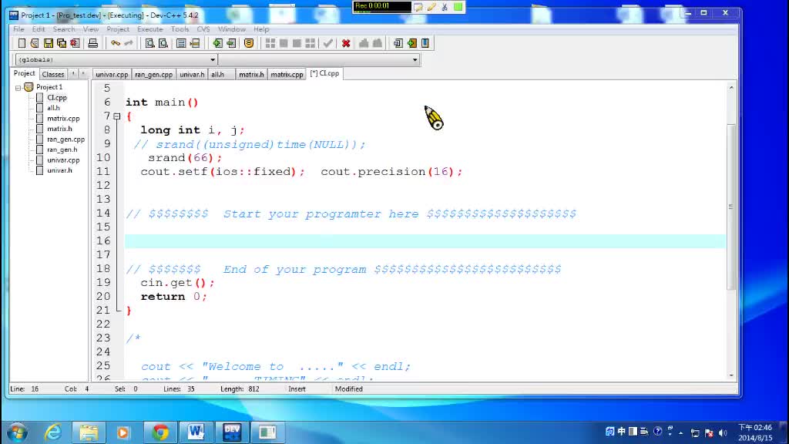
Task: Open the Search menu
Action: [64, 29]
